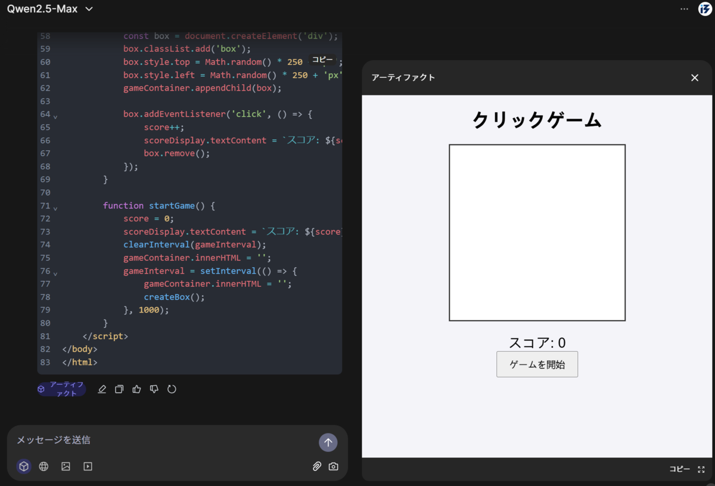The width and height of the screenshot is (715, 486).
Task: Close the アーティファクト panel
Action: [x=695, y=78]
